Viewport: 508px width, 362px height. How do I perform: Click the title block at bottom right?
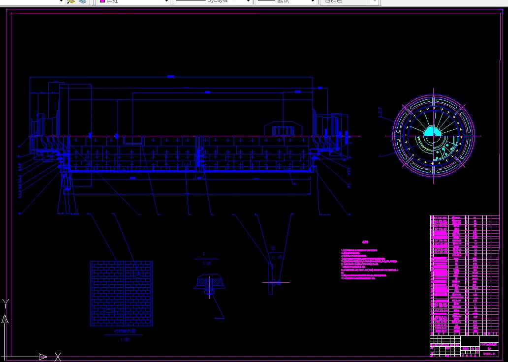coord(465,346)
